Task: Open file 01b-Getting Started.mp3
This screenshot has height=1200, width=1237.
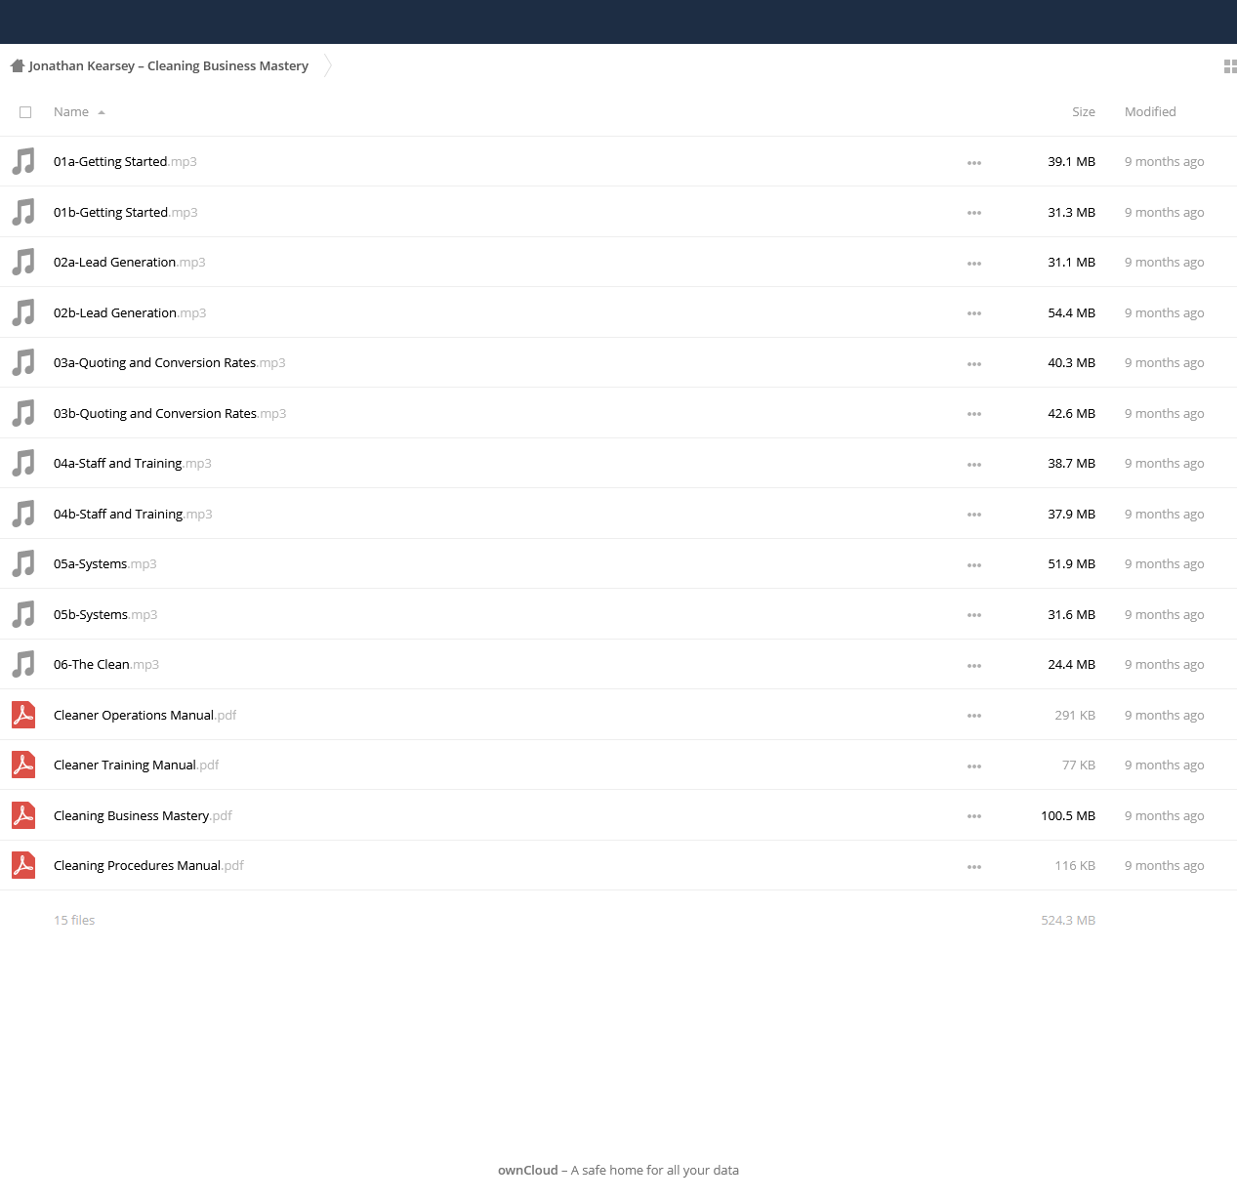Action: (126, 212)
